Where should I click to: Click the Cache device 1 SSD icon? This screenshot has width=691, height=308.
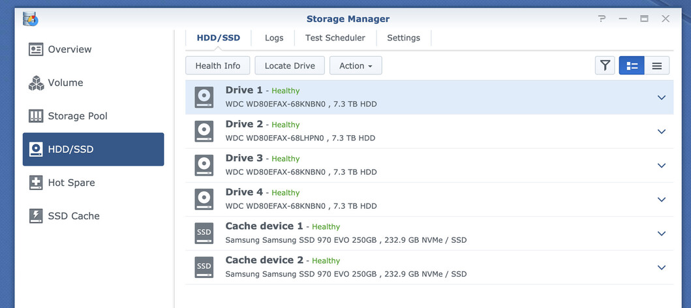pyautogui.click(x=204, y=233)
